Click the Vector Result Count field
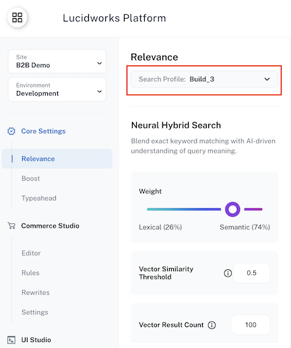 pyautogui.click(x=251, y=324)
